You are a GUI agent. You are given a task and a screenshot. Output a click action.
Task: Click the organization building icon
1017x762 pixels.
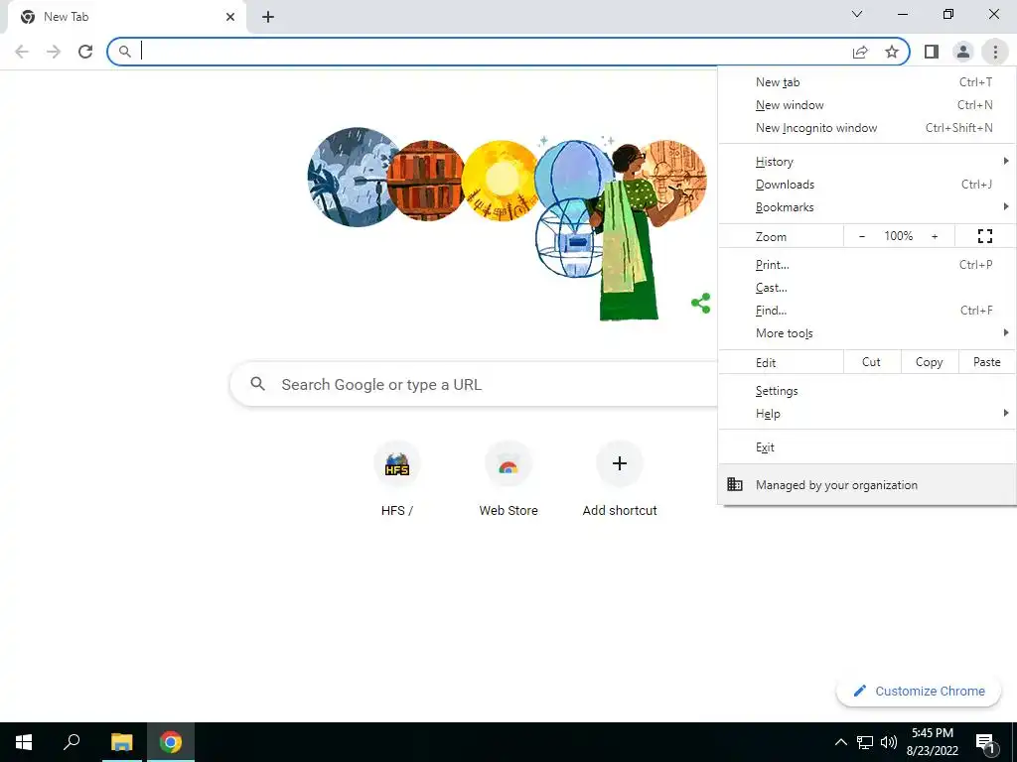point(735,484)
